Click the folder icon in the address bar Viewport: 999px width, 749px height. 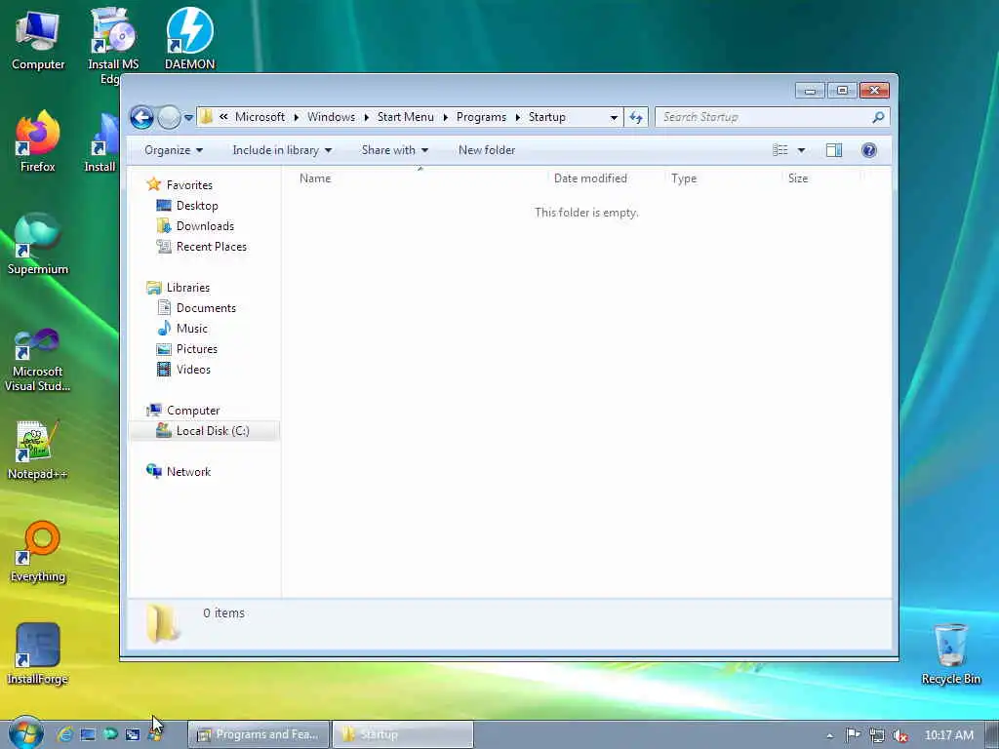(206, 117)
